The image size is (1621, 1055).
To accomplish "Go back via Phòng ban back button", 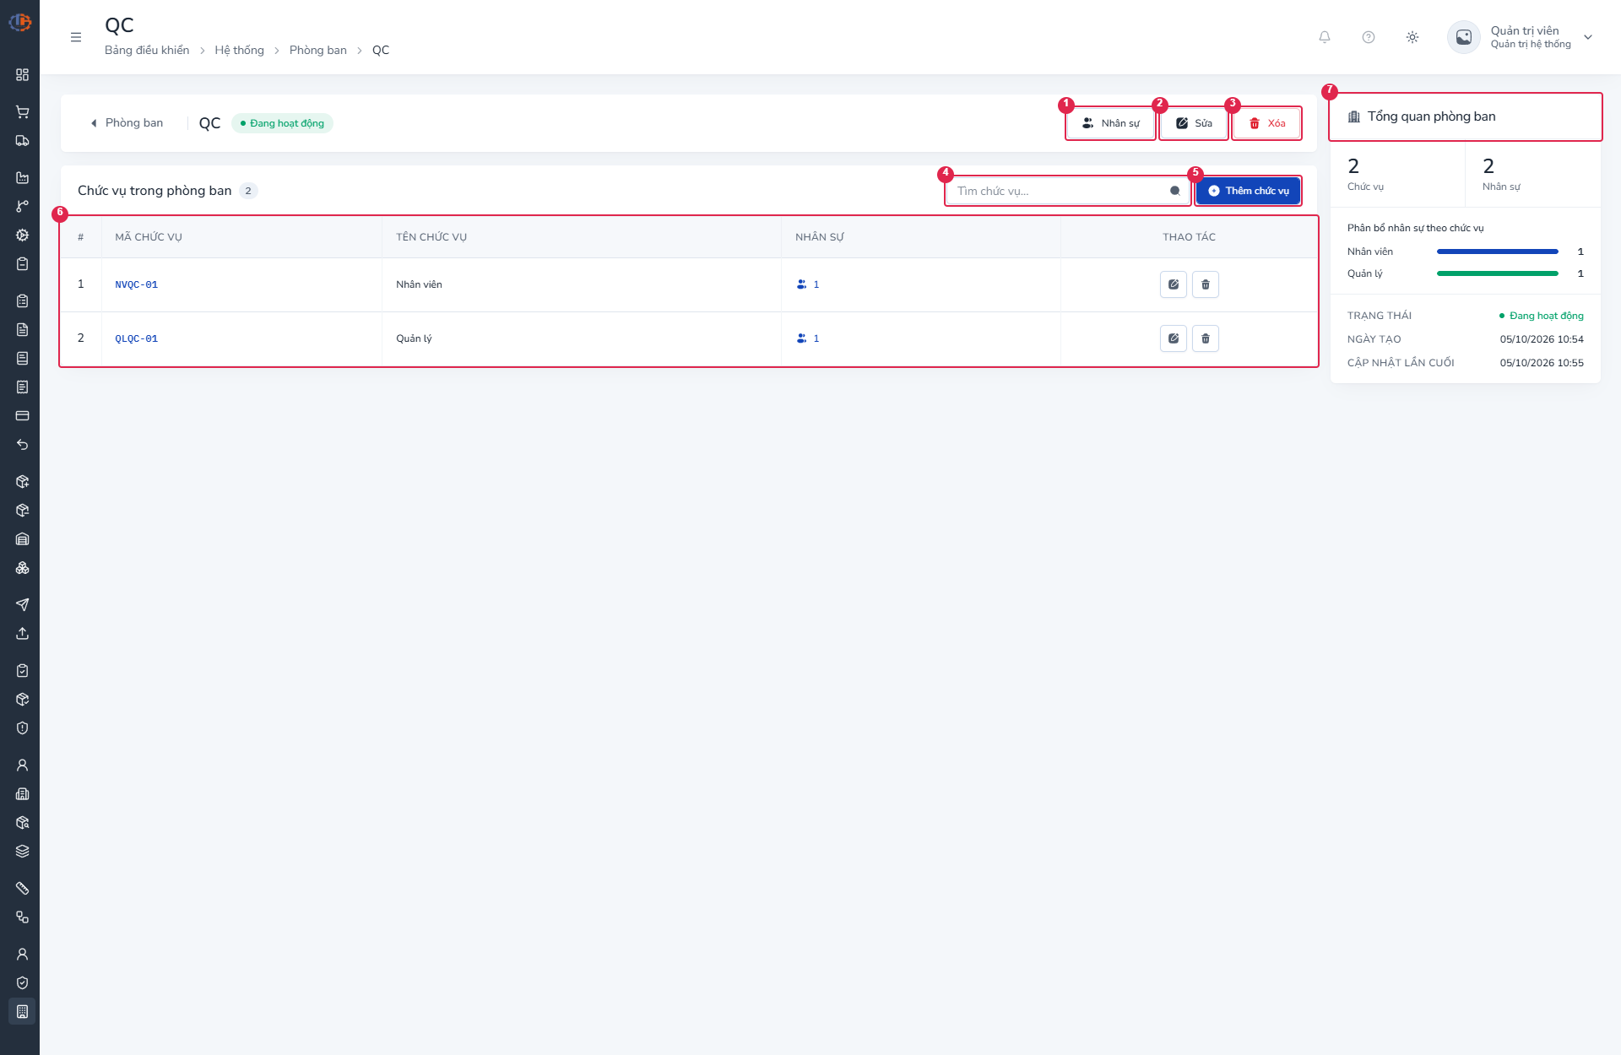I will 127,123.
